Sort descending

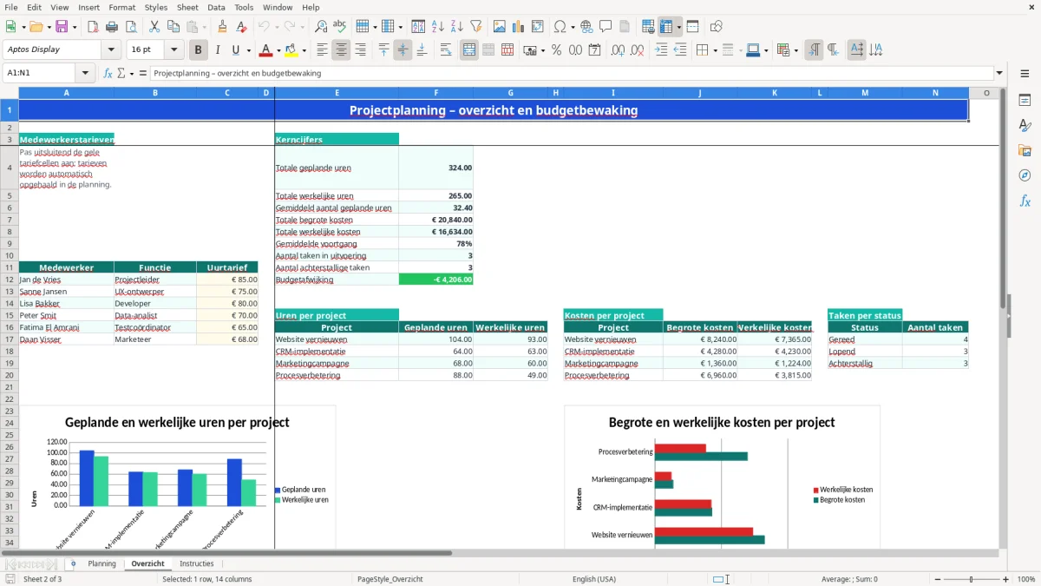pos(457,27)
